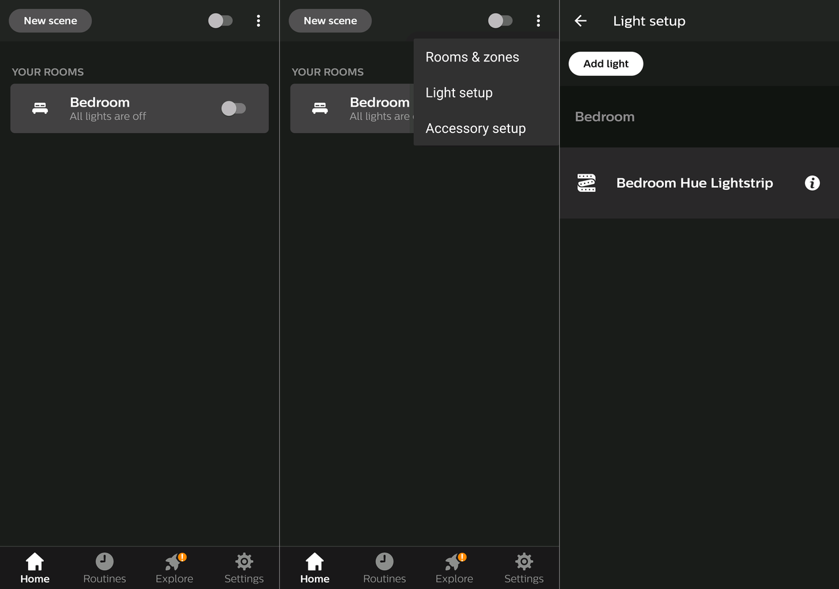Toggle Bedroom room switch in left screen
The height and width of the screenshot is (589, 839).
pyautogui.click(x=234, y=108)
